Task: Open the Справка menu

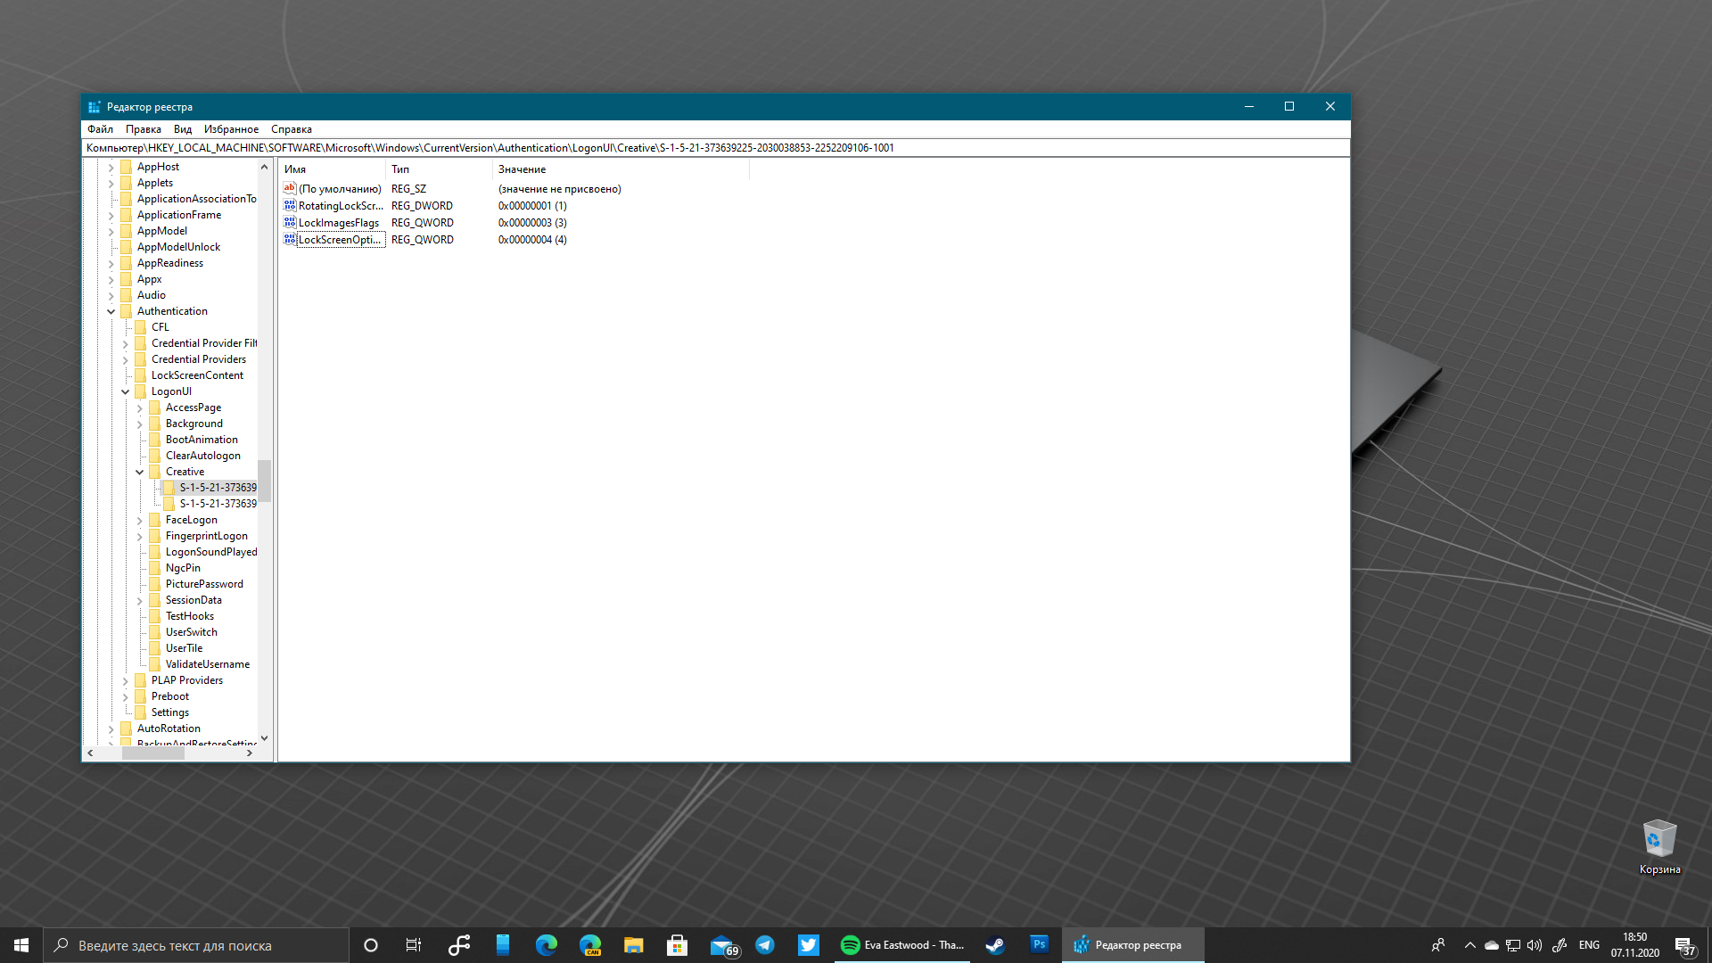Action: coord(292,129)
